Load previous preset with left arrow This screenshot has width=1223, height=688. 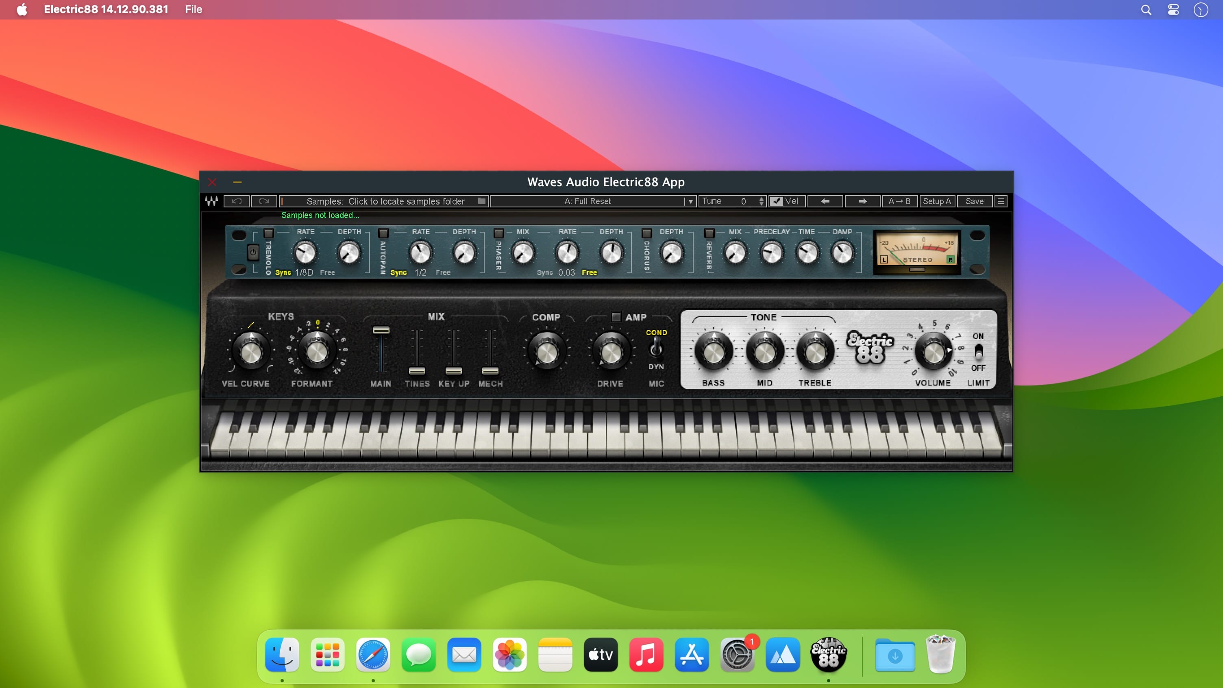(825, 201)
